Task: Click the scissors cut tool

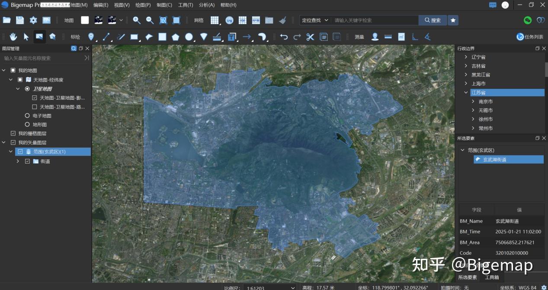Action: [310, 37]
